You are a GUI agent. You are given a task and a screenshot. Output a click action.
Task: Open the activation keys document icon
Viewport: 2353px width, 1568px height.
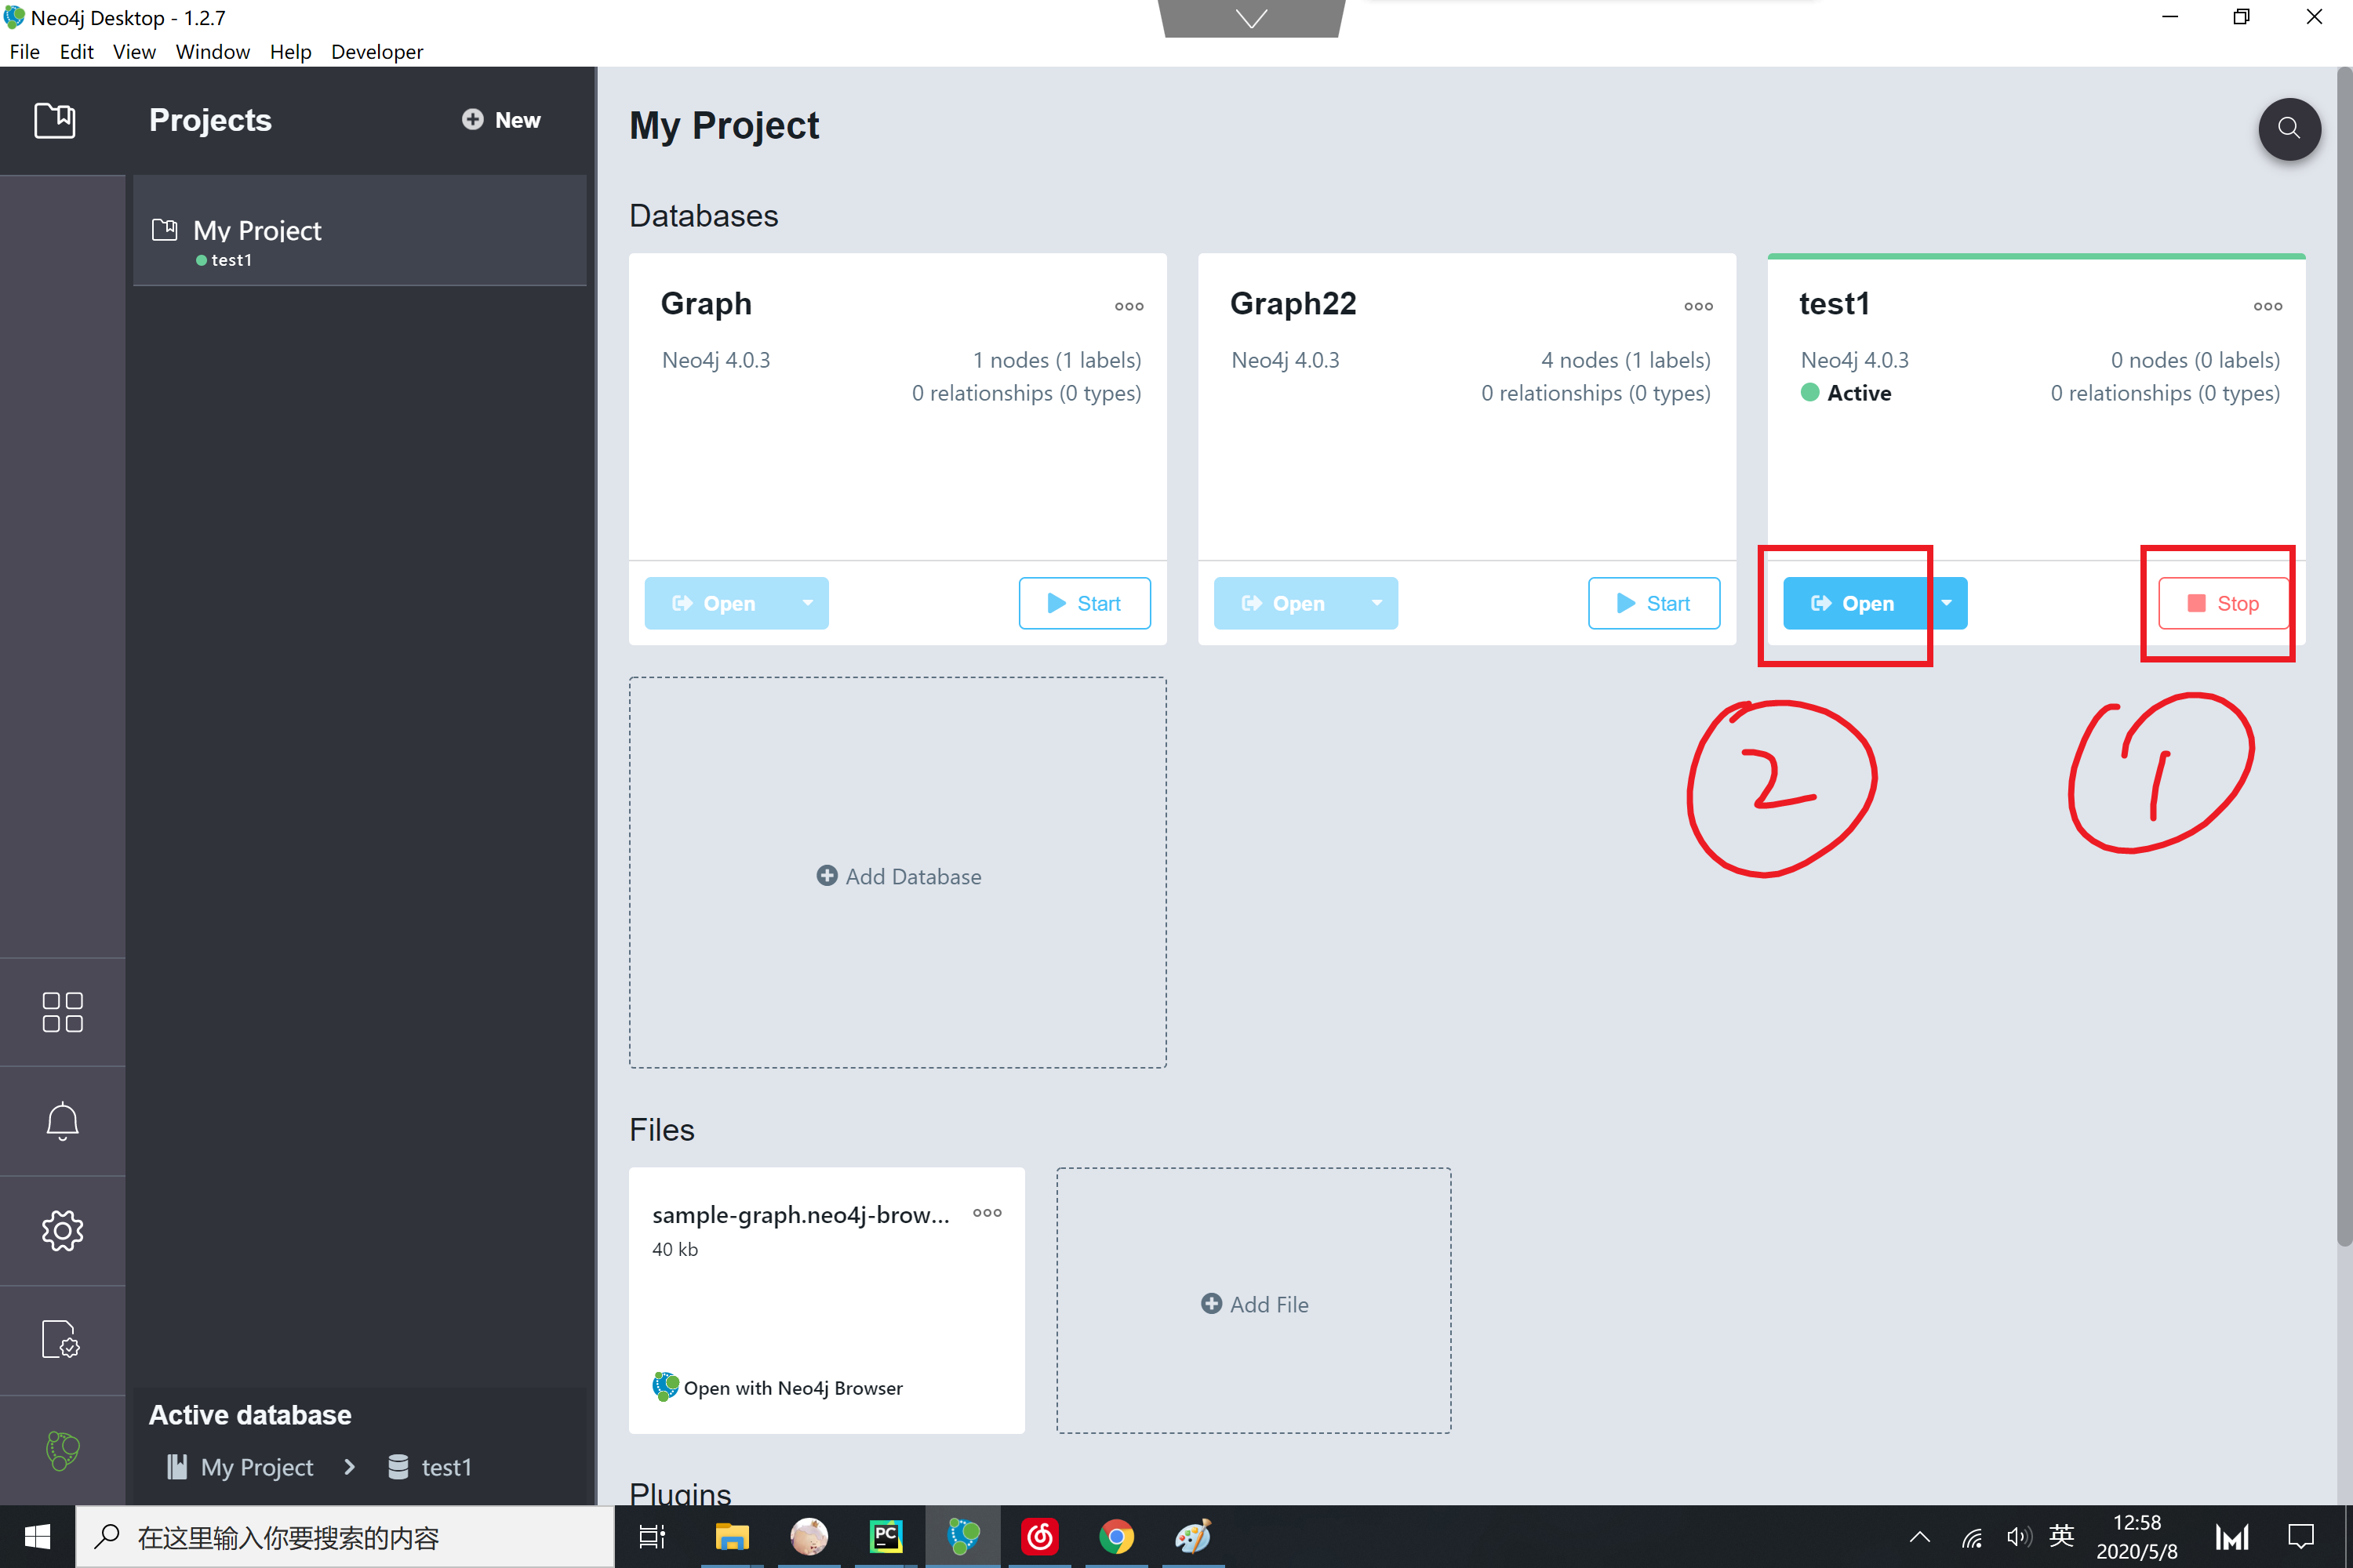click(x=62, y=1339)
